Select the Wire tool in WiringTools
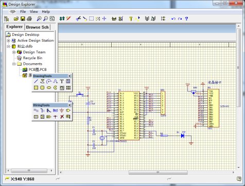Screen dimensions: 245x186 pyautogui.click(x=36, y=110)
